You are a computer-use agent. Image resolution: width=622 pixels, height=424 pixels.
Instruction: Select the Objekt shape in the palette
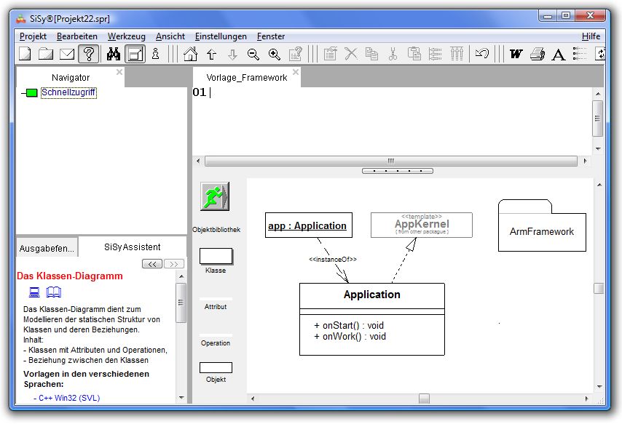[216, 368]
